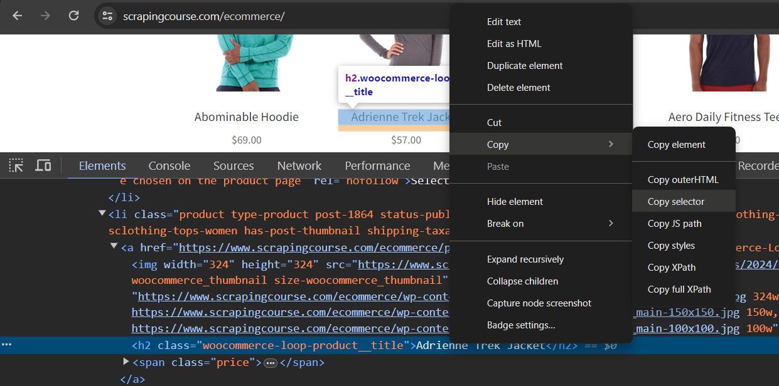779x386 pixels.
Task: Choose Collapse children
Action: pos(541,281)
